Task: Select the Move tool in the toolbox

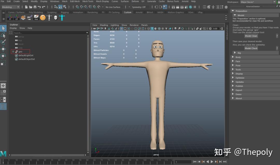Action: click(x=3, y=49)
